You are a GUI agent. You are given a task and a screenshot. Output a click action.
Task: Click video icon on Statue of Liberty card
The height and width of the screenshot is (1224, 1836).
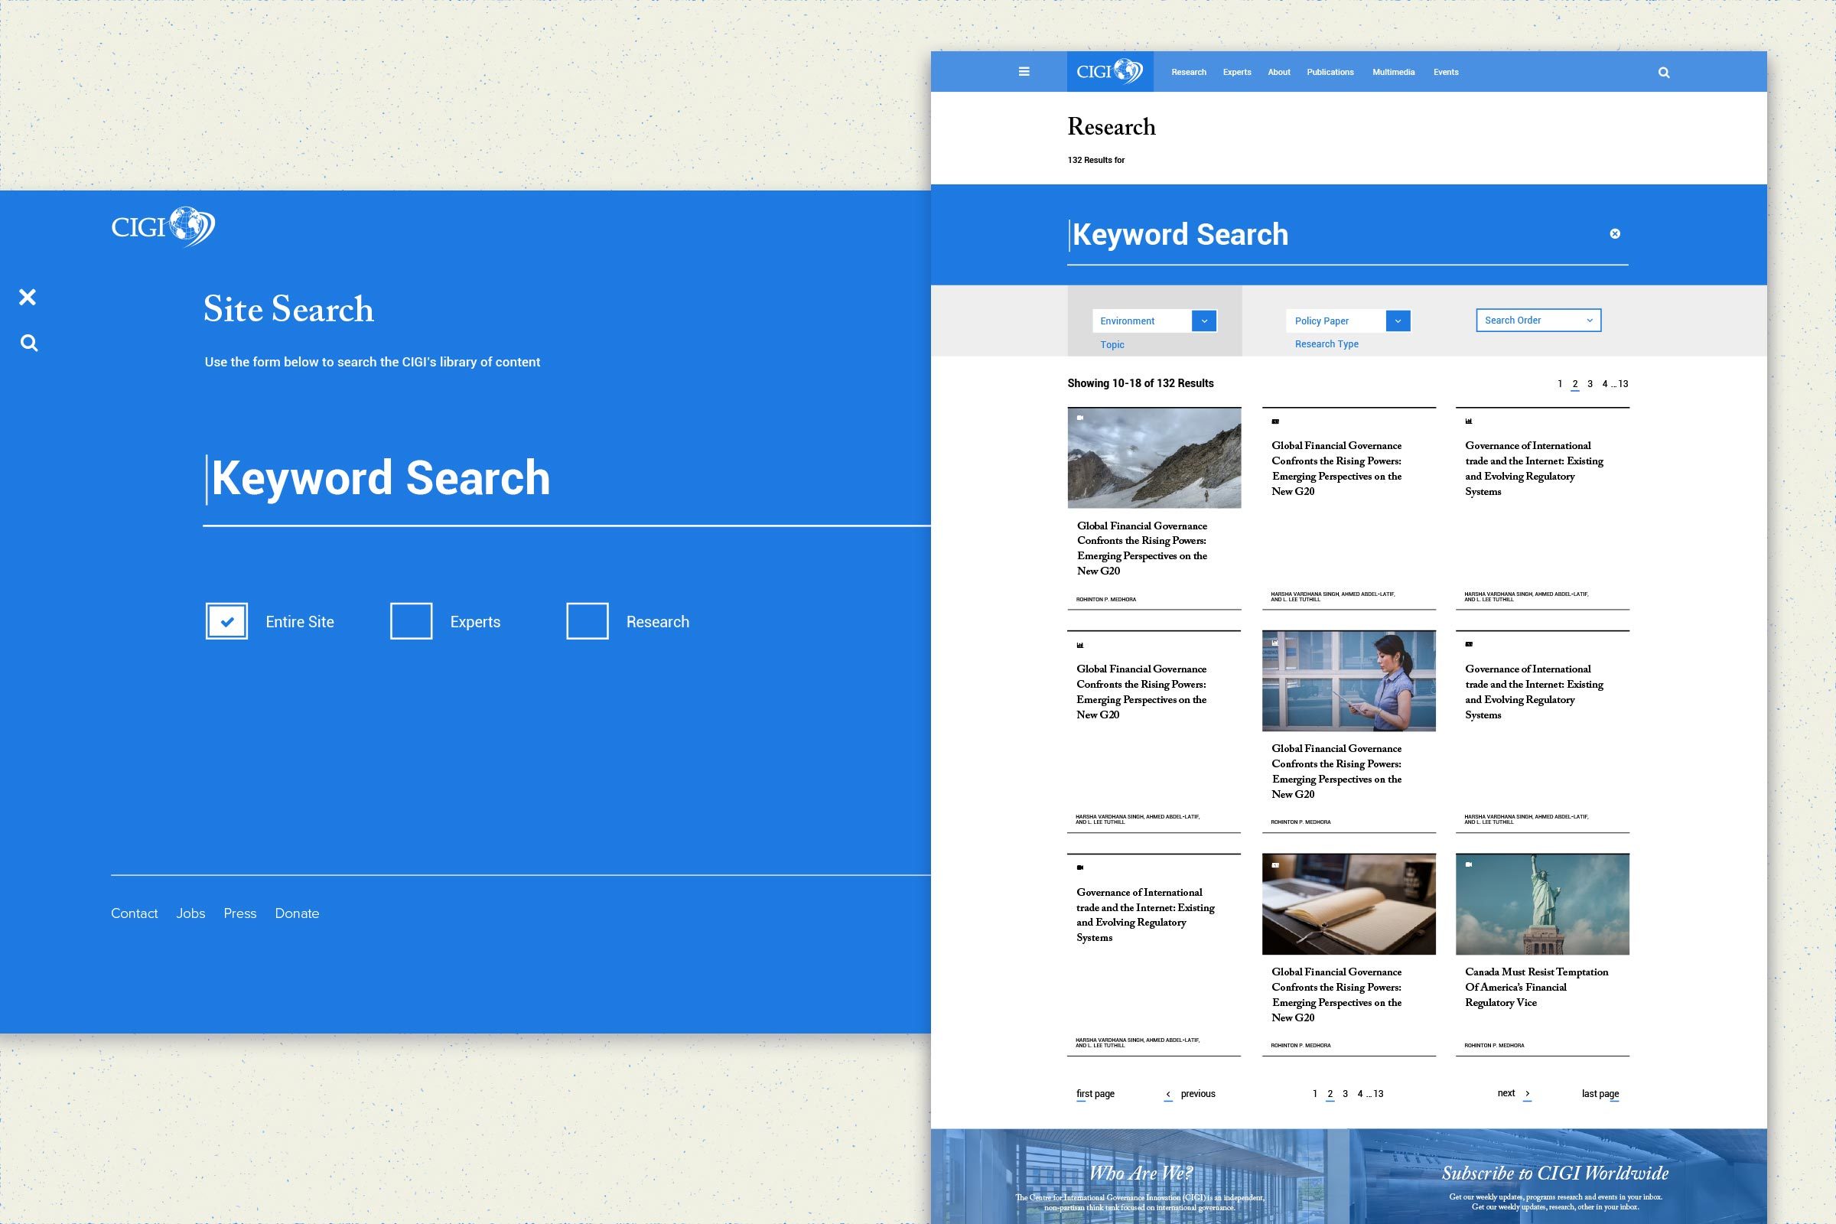(1469, 864)
